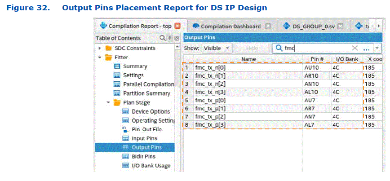Click the pin icon in Table of Contents header

(170, 38)
